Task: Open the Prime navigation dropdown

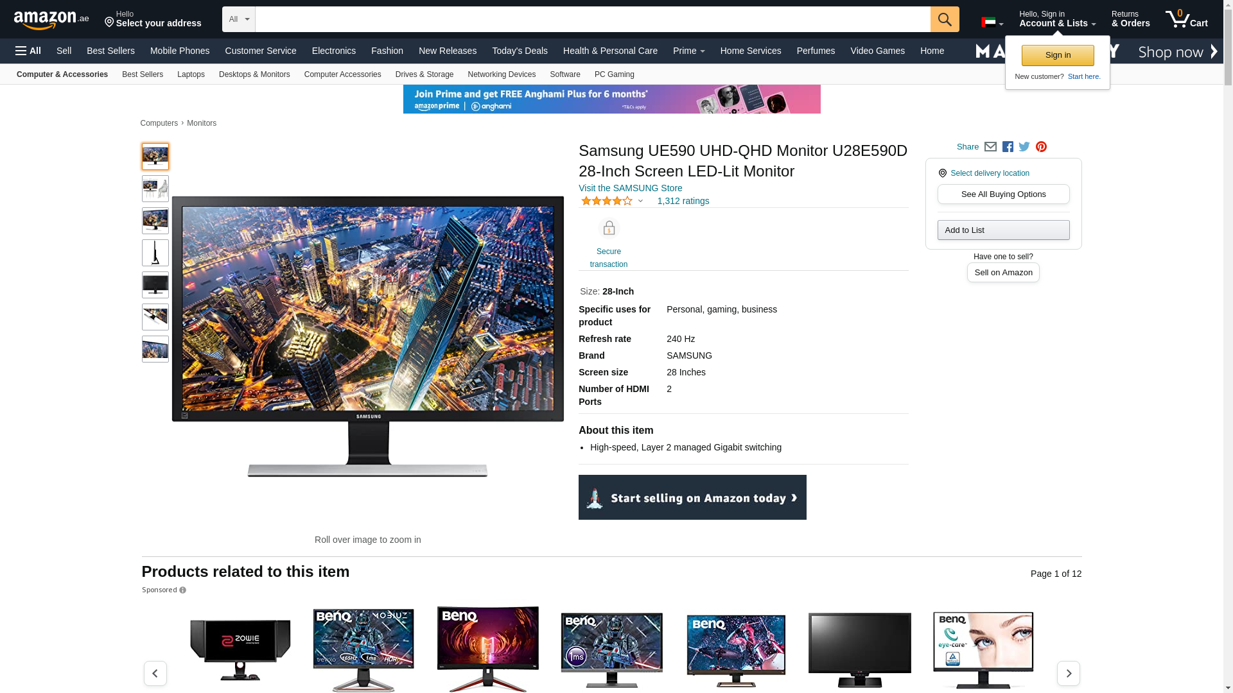Action: click(688, 51)
